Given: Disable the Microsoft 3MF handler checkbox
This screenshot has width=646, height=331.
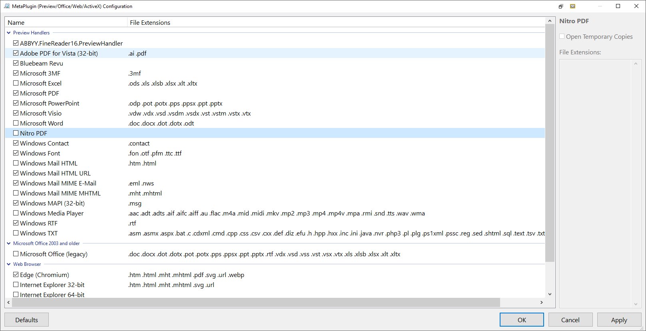Looking at the screenshot, I should [x=16, y=73].
